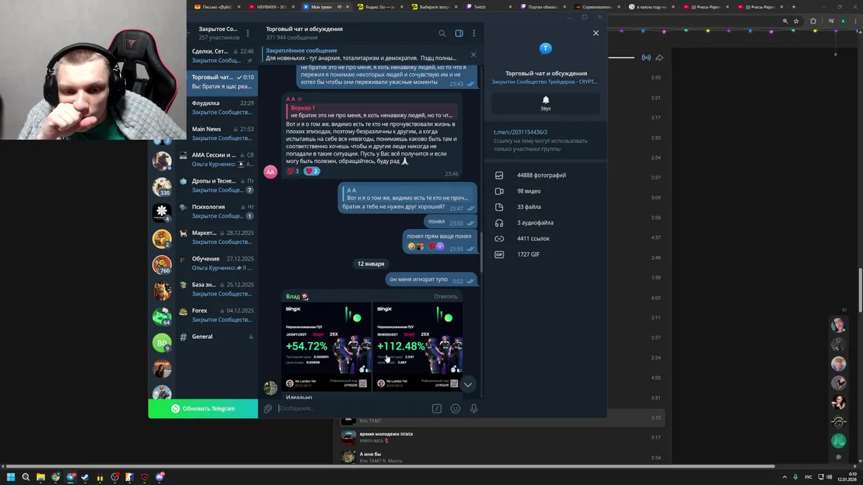
Task: Open Windows taskbar search
Action: click(x=26, y=477)
